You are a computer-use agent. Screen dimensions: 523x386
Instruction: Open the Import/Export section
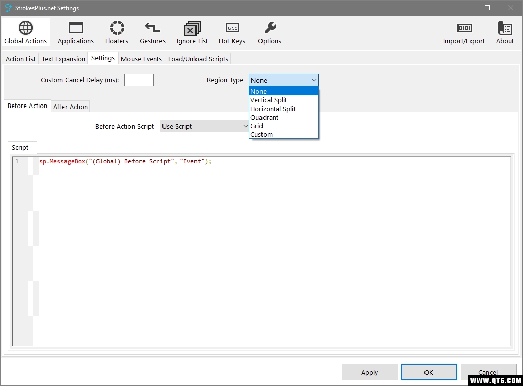pyautogui.click(x=464, y=32)
